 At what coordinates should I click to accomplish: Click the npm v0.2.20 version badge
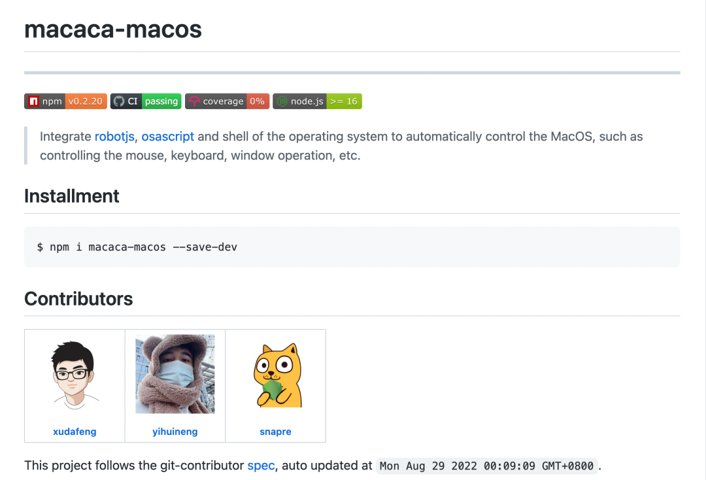pyautogui.click(x=66, y=101)
